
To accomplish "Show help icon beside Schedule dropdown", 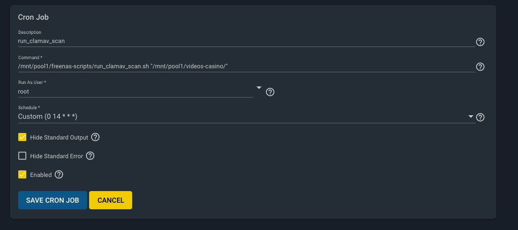I will (x=480, y=117).
